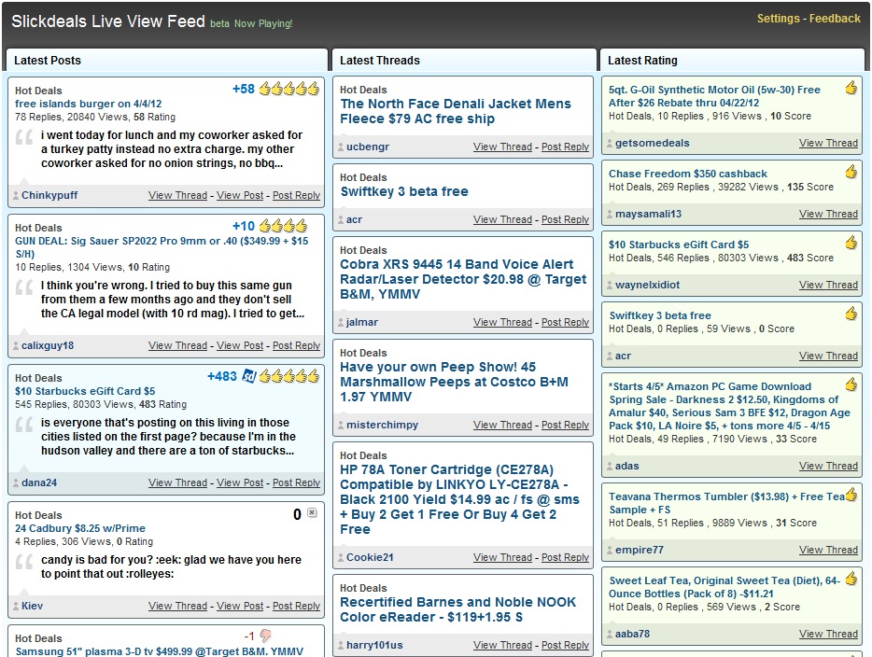Open username Kiev profile

coord(33,606)
